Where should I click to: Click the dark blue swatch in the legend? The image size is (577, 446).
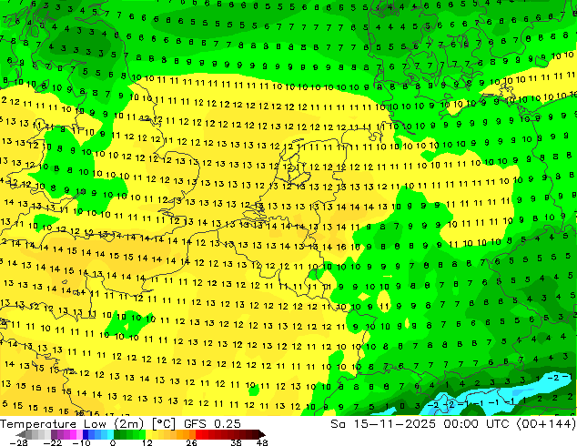tap(86, 434)
